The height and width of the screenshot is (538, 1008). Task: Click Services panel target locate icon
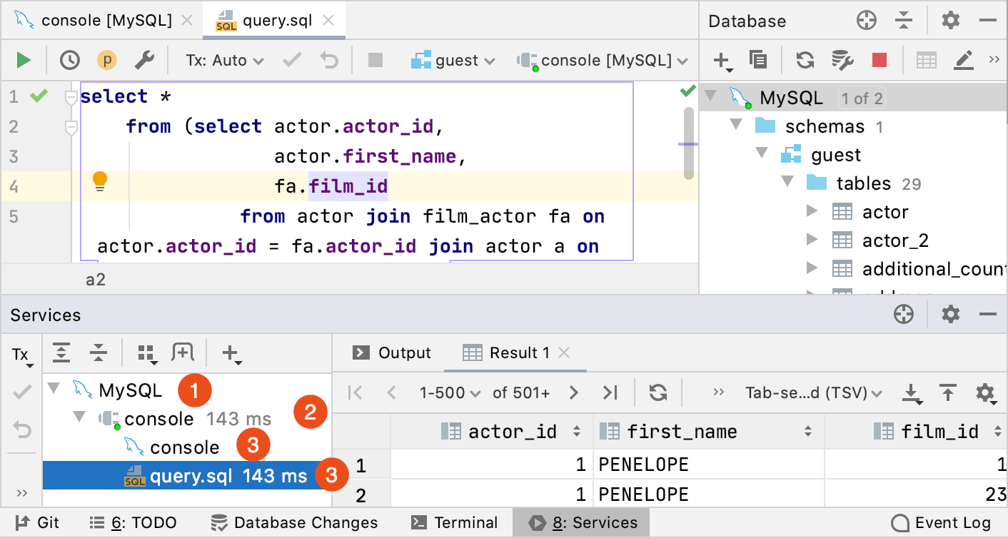click(903, 314)
